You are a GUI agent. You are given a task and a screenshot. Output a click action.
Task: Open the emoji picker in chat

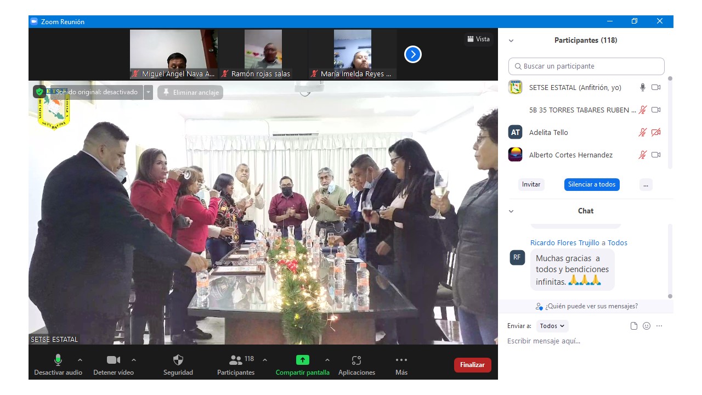[647, 326]
